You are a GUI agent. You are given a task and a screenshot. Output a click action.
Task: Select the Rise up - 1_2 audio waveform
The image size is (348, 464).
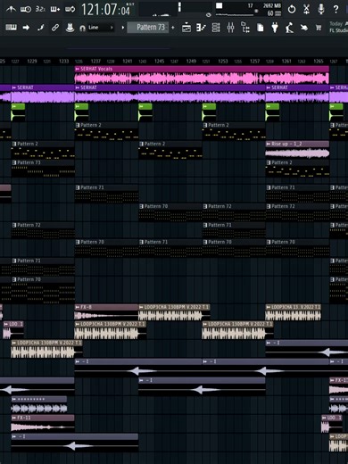[x=297, y=153]
